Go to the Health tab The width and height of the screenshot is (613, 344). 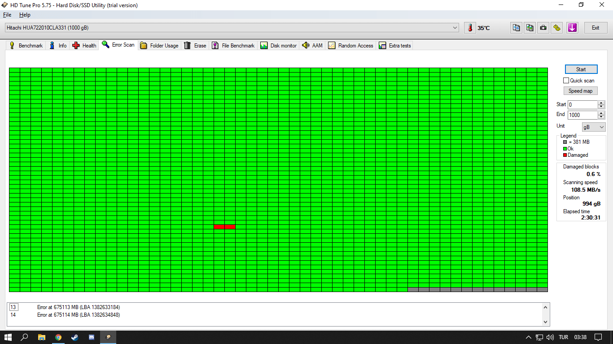click(84, 46)
